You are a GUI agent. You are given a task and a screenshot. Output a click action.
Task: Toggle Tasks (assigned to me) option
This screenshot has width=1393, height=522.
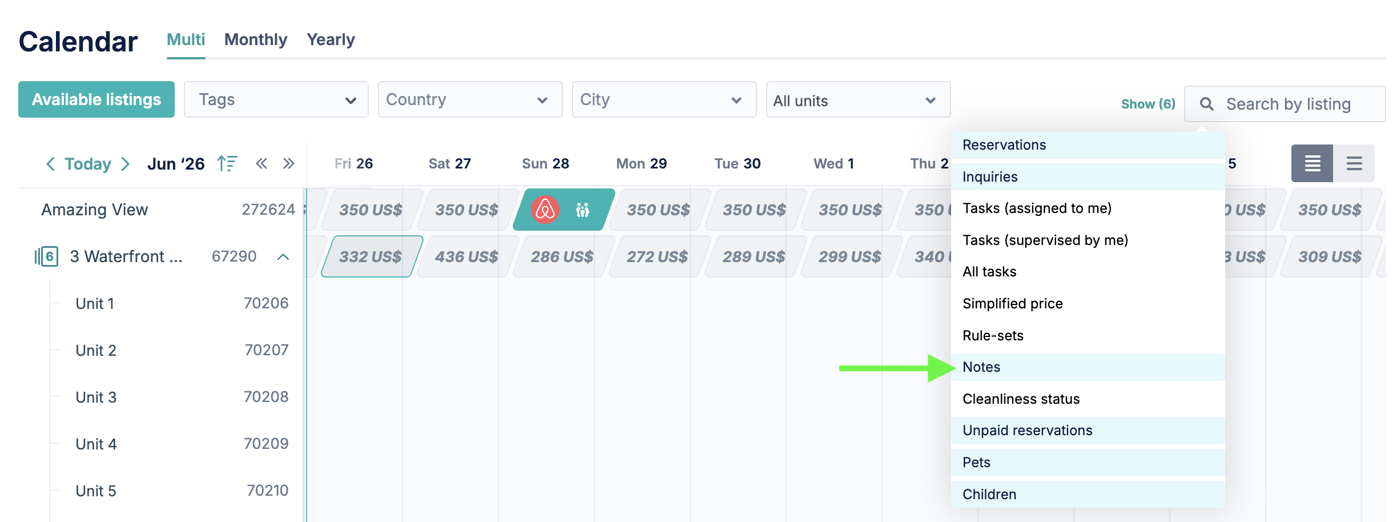(x=1088, y=208)
